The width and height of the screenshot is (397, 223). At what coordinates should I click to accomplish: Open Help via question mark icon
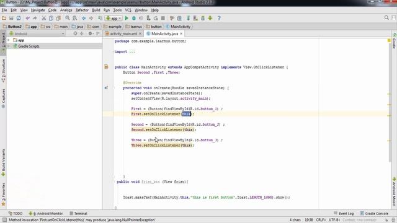coord(219,18)
